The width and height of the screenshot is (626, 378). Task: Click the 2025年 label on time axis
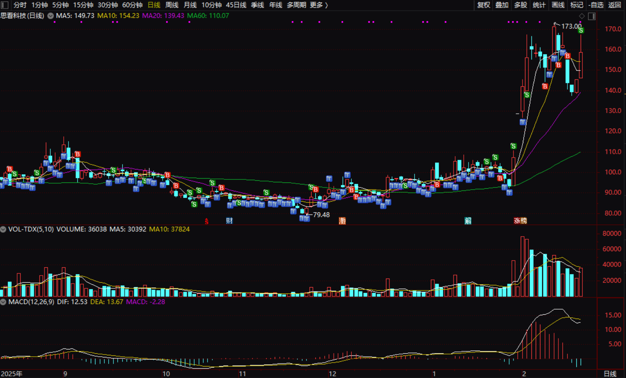click(x=12, y=374)
